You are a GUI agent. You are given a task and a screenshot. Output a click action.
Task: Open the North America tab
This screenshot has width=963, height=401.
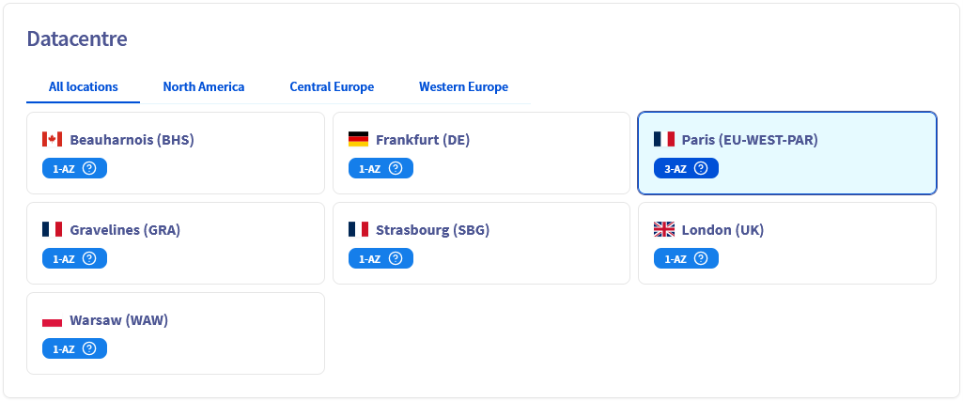[204, 87]
